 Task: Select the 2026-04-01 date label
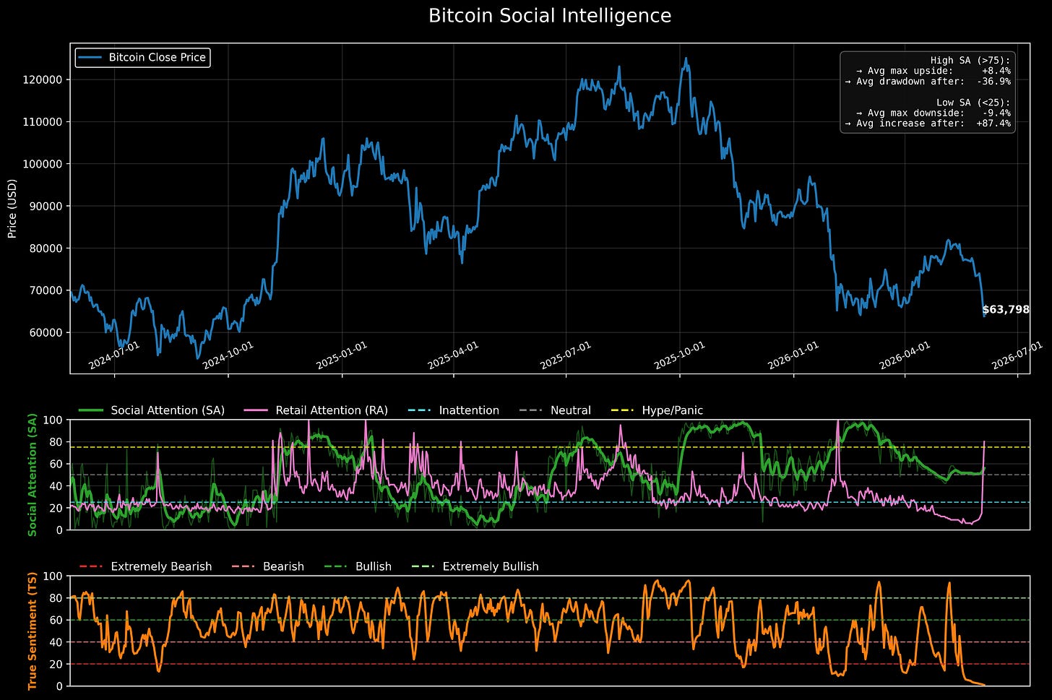coord(905,355)
